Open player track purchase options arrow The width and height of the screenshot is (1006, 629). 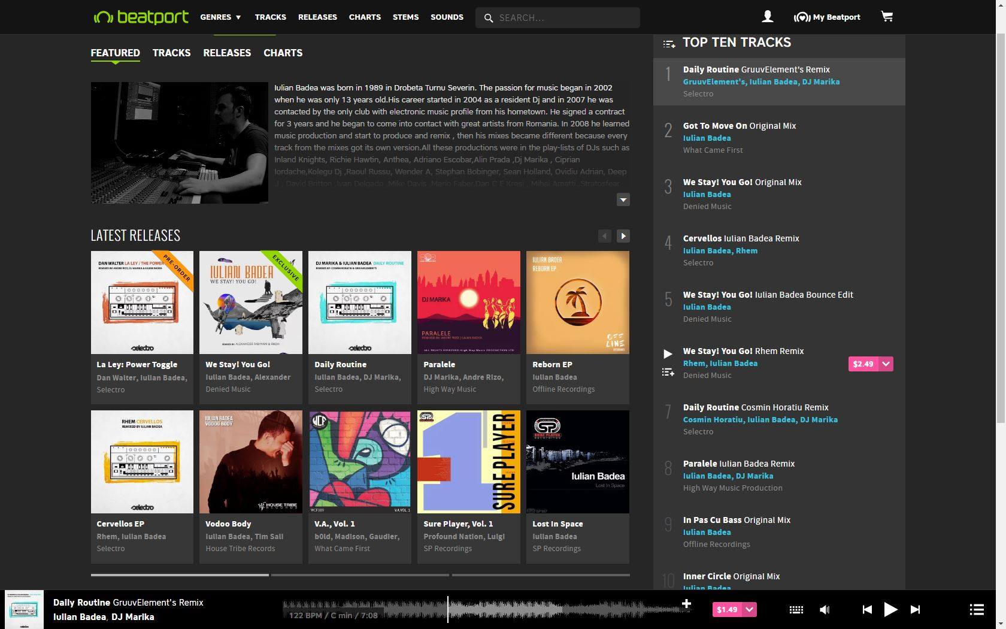[749, 610]
